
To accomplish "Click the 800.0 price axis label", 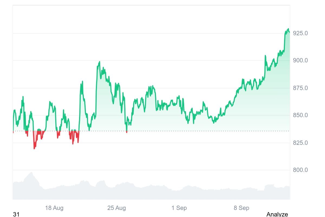I will (x=300, y=170).
